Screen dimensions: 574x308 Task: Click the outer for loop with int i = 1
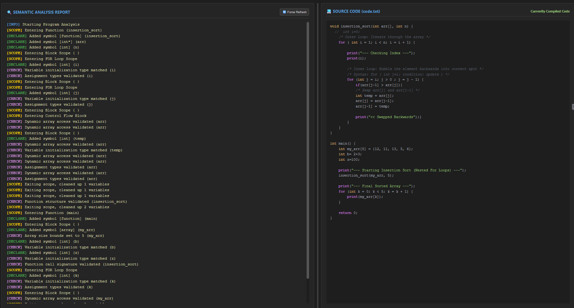click(x=377, y=42)
